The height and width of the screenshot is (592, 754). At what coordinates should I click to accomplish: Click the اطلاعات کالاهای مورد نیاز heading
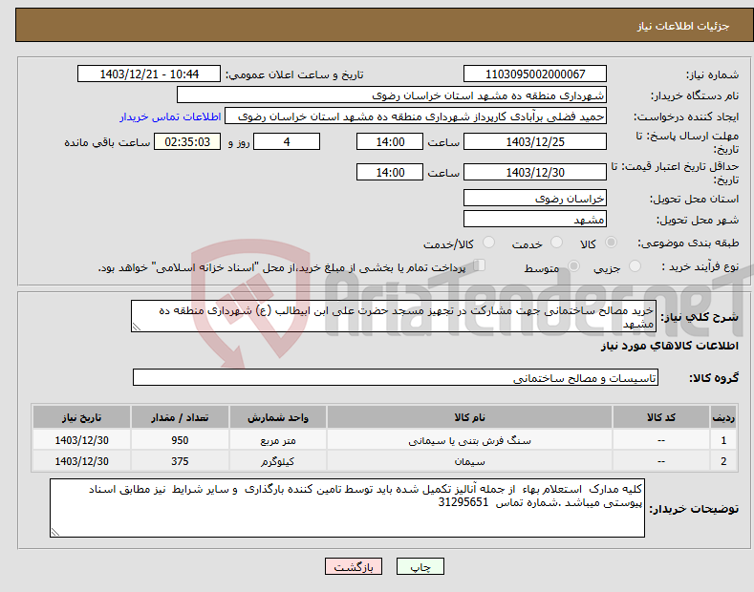coord(669,346)
